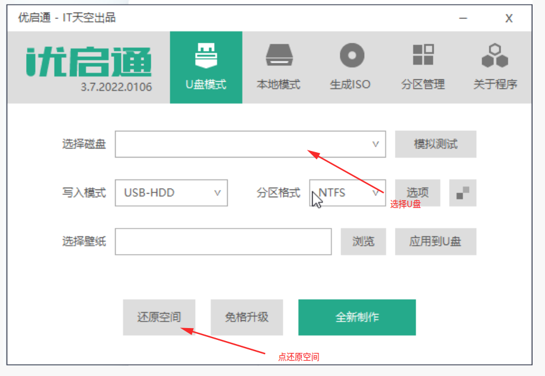Expand the 选择磁盘 dropdown
The image size is (545, 376).
pos(250,144)
